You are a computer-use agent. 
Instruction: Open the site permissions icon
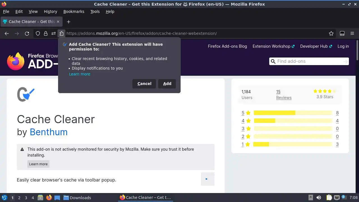pyautogui.click(x=54, y=33)
